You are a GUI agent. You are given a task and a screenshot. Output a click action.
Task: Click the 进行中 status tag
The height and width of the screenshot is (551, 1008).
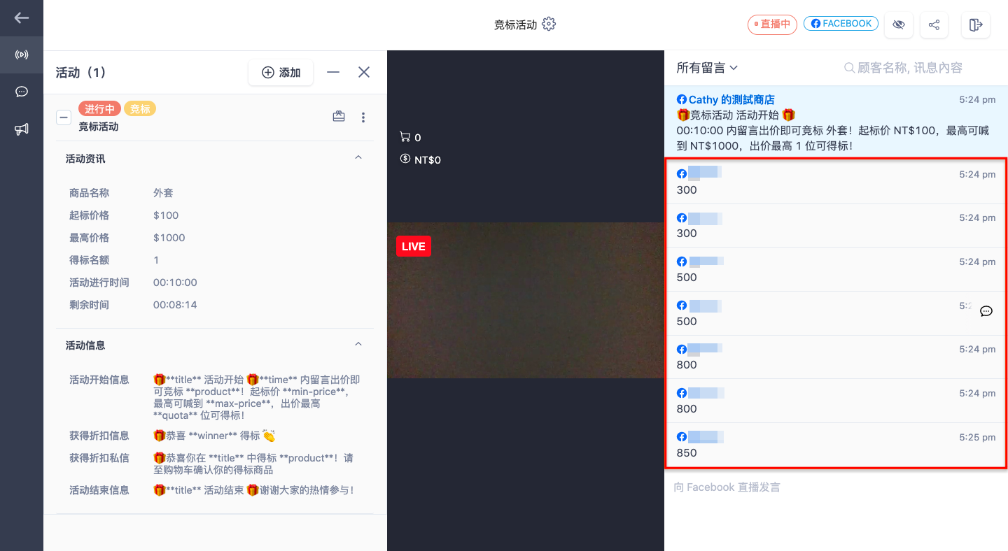[100, 109]
